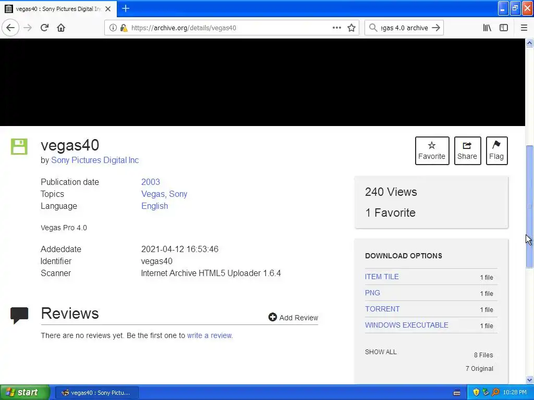Click the 7 Original files text
The height and width of the screenshot is (400, 534).
tap(479, 369)
